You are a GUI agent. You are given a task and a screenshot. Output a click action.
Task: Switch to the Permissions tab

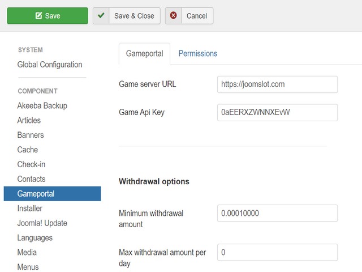198,53
